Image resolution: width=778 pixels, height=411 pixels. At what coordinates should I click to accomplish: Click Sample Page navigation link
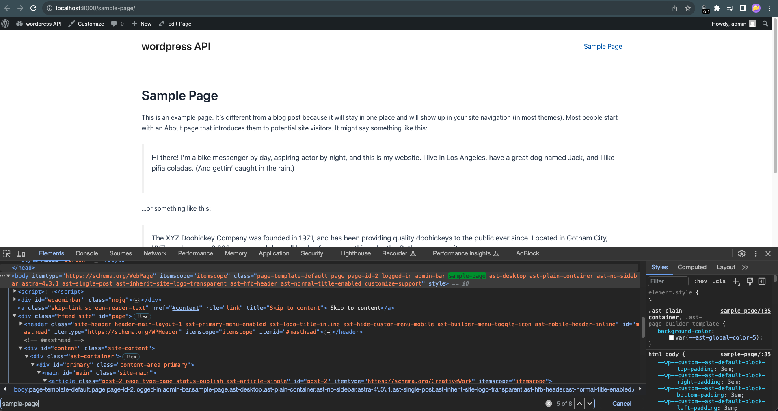tap(603, 46)
